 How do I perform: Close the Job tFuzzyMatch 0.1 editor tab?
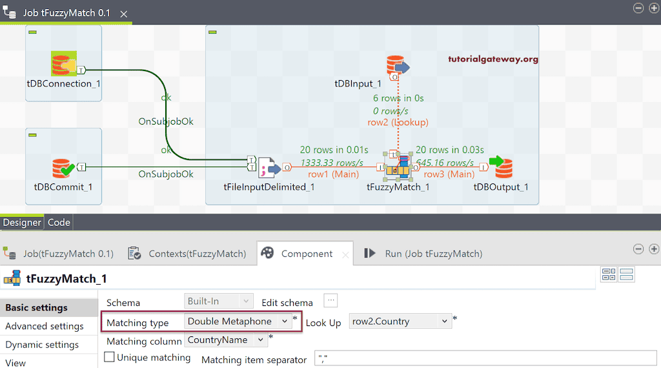(123, 14)
